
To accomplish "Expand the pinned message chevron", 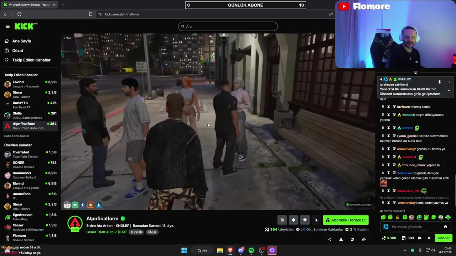I will coord(449,91).
